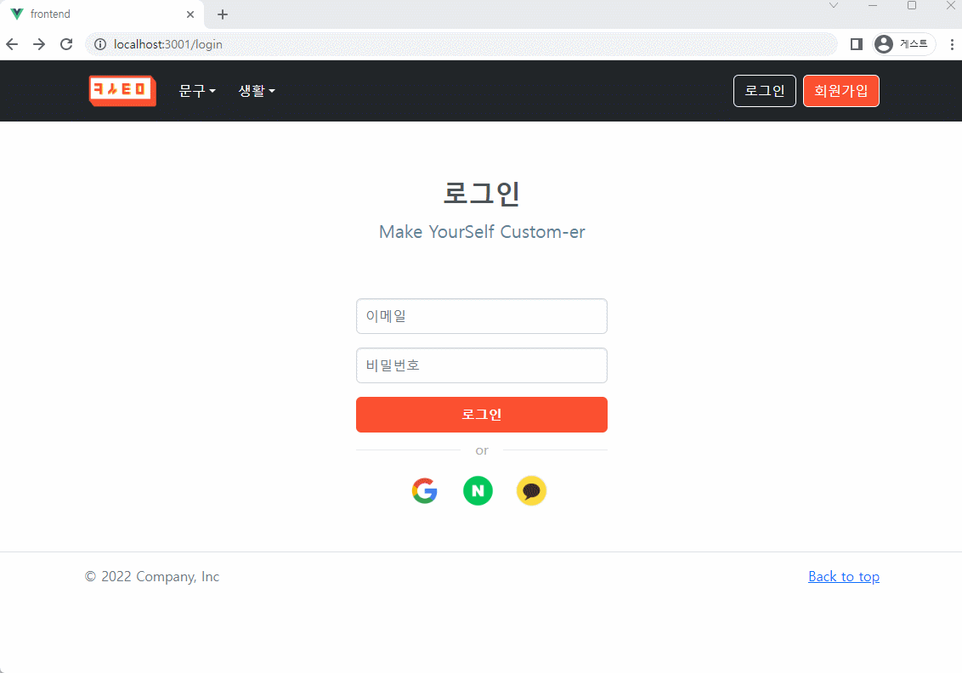Viewport: 962px width, 673px height.
Task: Click the address bar showing localhost:3001/login
Action: 461,44
